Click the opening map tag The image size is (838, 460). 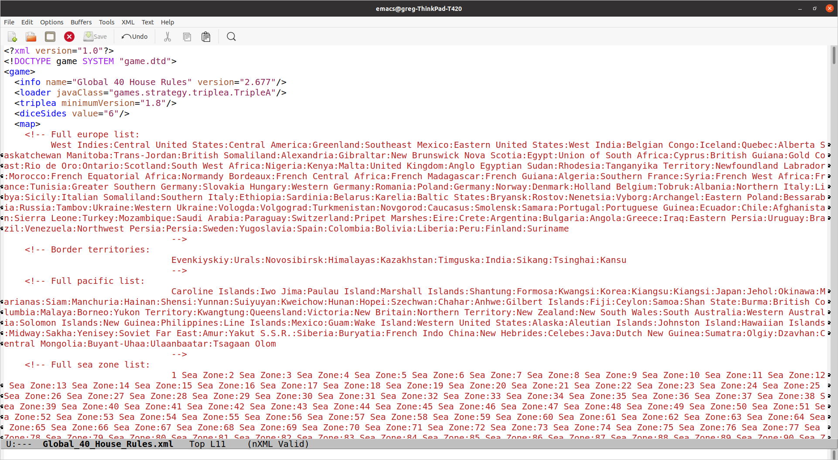[x=27, y=124]
